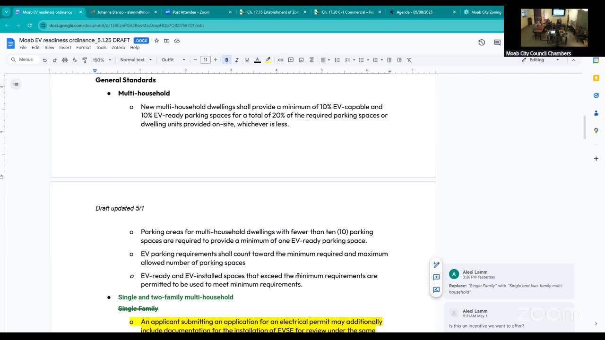Open the 150% zoom dropdown
This screenshot has width=605, height=340.
(102, 60)
